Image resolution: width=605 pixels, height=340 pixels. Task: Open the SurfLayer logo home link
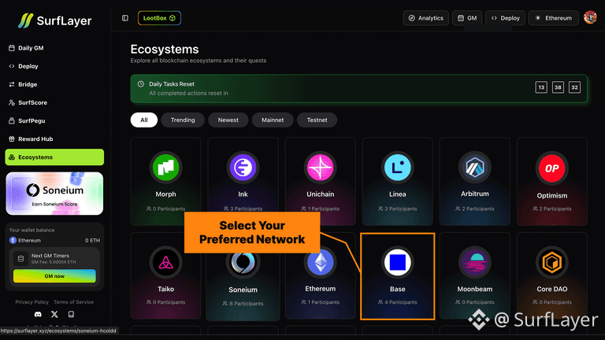point(54,20)
